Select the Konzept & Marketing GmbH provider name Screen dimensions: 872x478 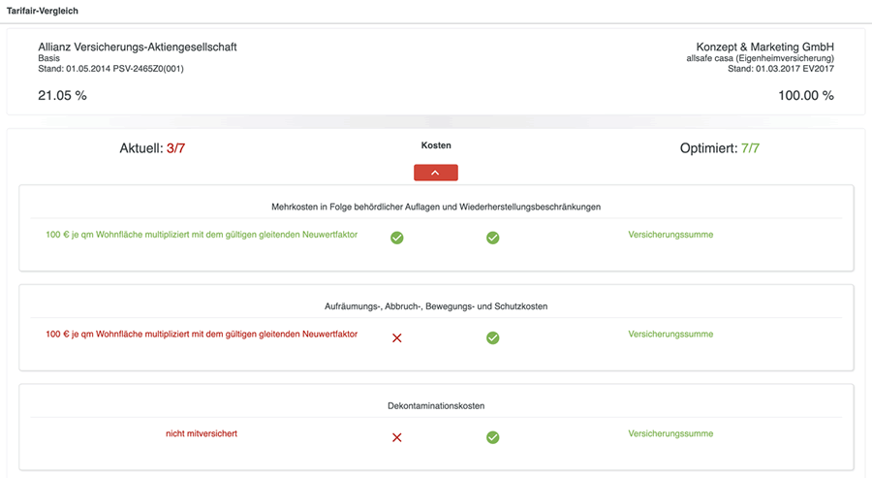click(764, 48)
